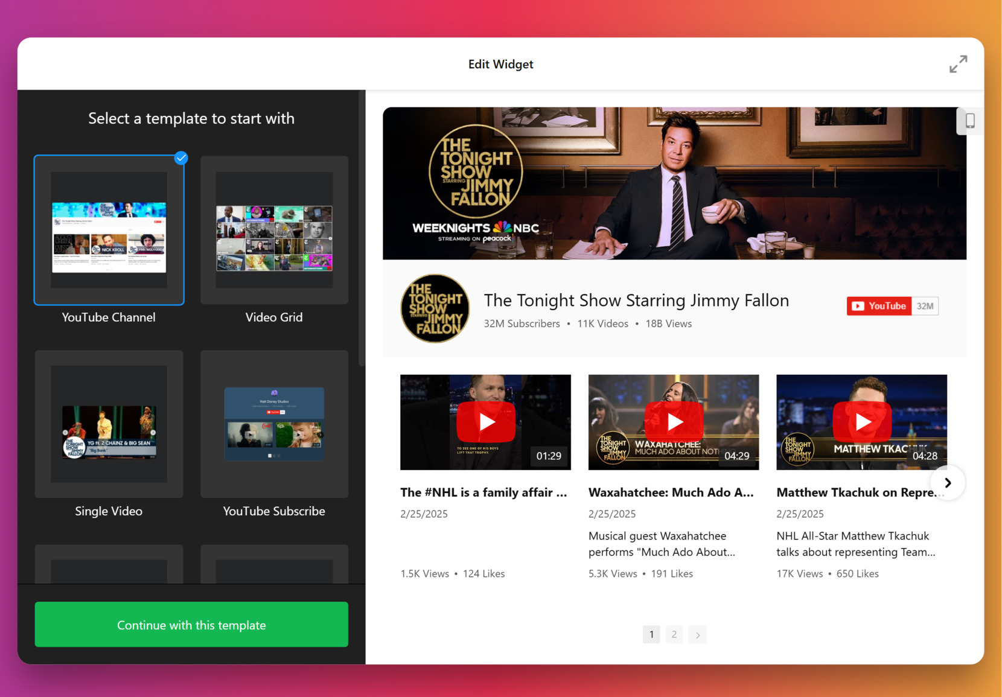Play the Matthew Tkachuk interview video

(x=862, y=422)
